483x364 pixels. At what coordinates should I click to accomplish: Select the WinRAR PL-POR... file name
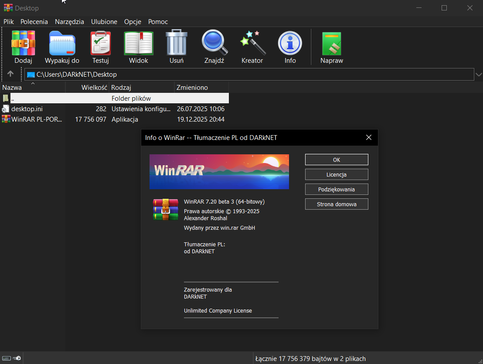(37, 119)
